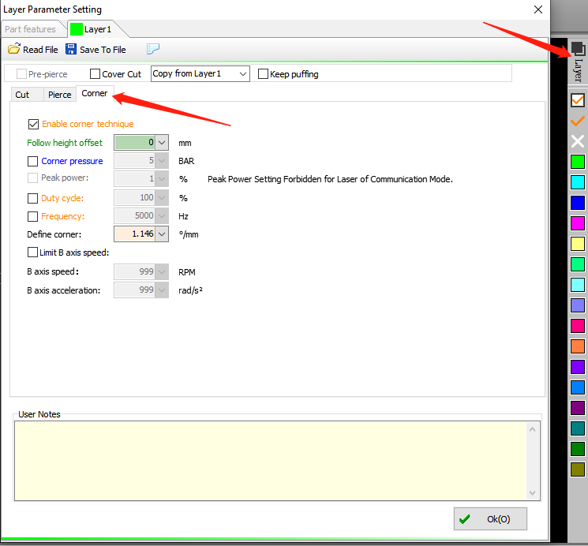Click in the User Notes text area

(271, 461)
